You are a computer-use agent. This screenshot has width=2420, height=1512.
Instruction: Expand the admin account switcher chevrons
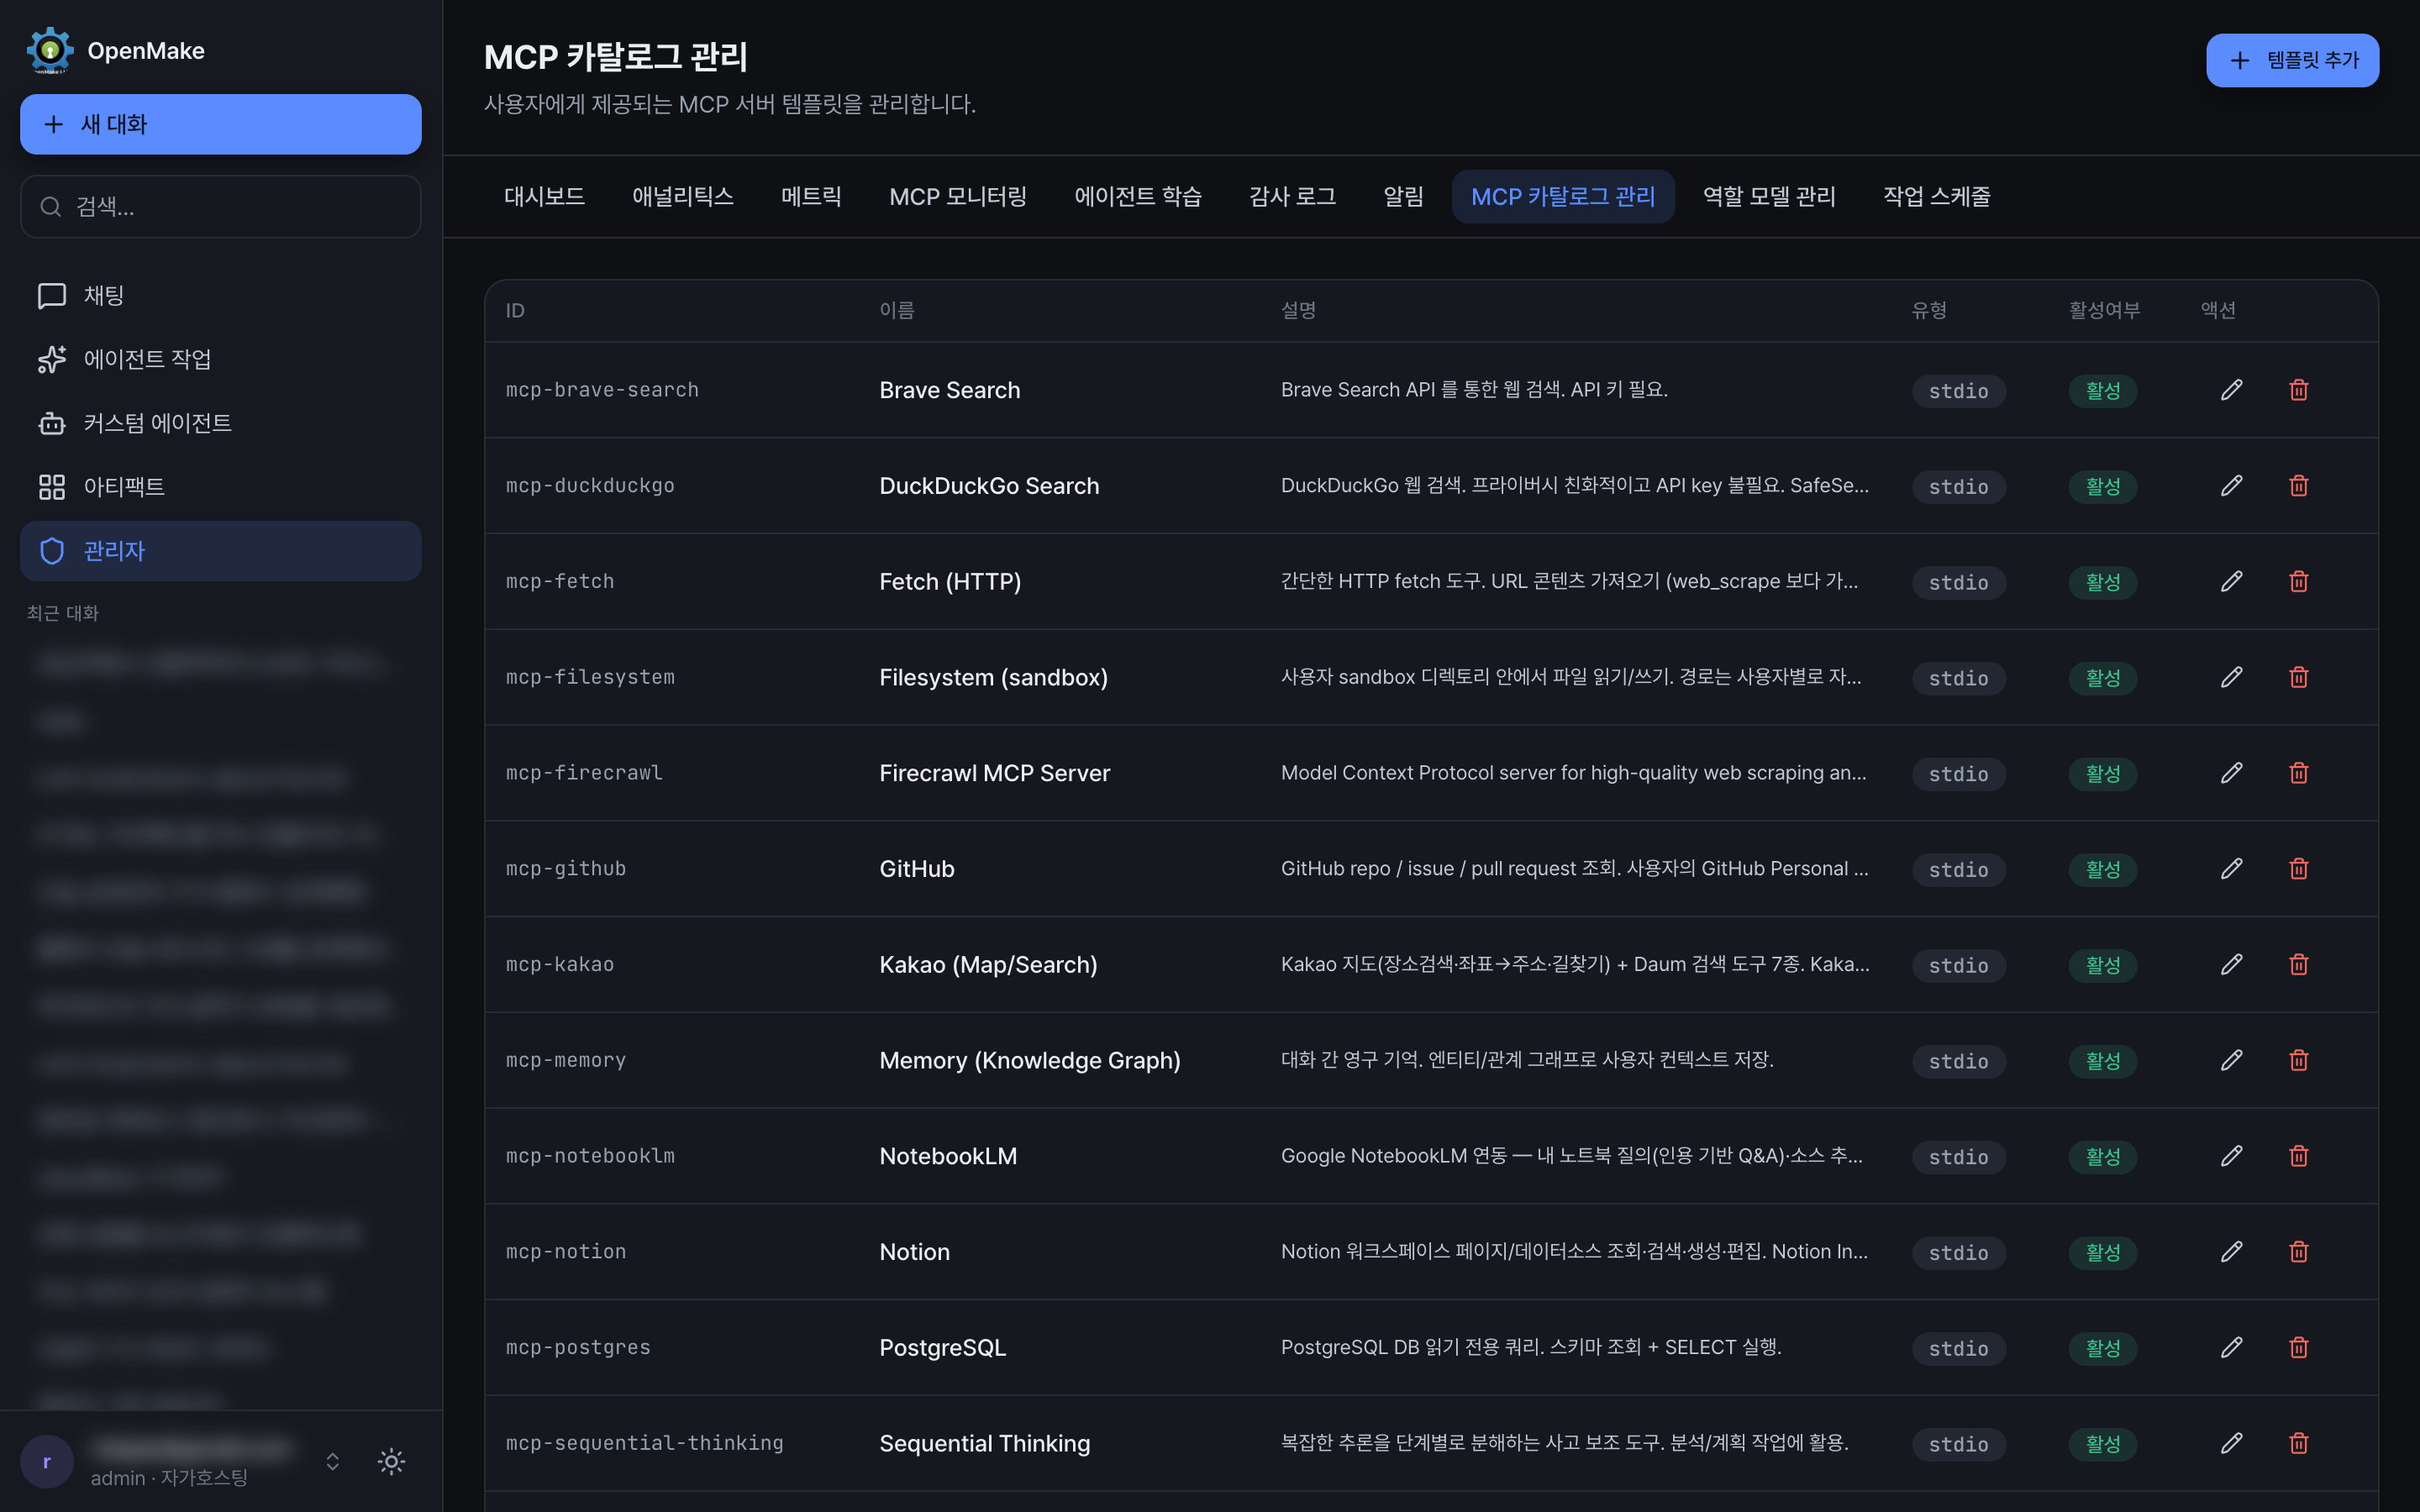(x=333, y=1462)
